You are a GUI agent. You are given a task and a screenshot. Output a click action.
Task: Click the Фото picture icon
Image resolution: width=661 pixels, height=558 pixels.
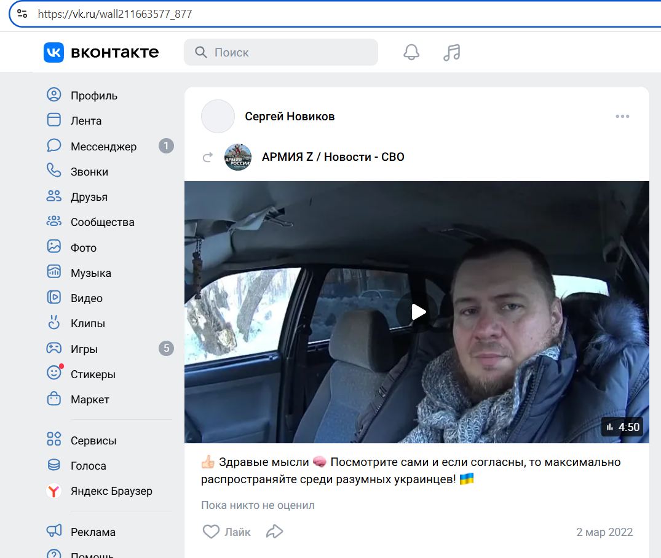54,246
